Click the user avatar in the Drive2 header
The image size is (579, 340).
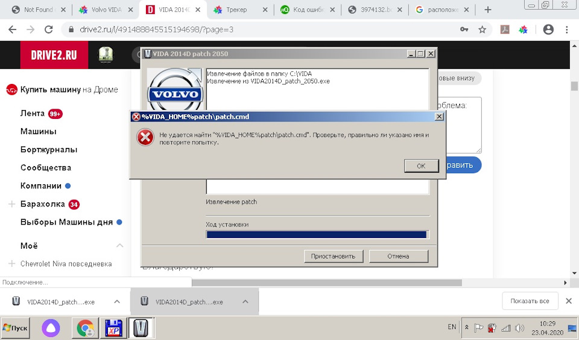tap(106, 55)
